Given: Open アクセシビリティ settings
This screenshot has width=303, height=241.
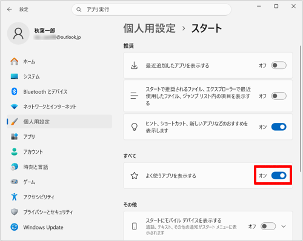Looking at the screenshot, I should 59,197.
